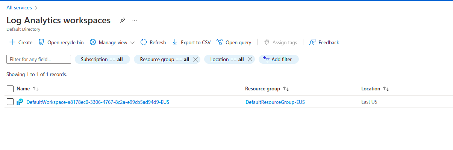Click the Export to CSV label
453x150 pixels.
point(196,42)
